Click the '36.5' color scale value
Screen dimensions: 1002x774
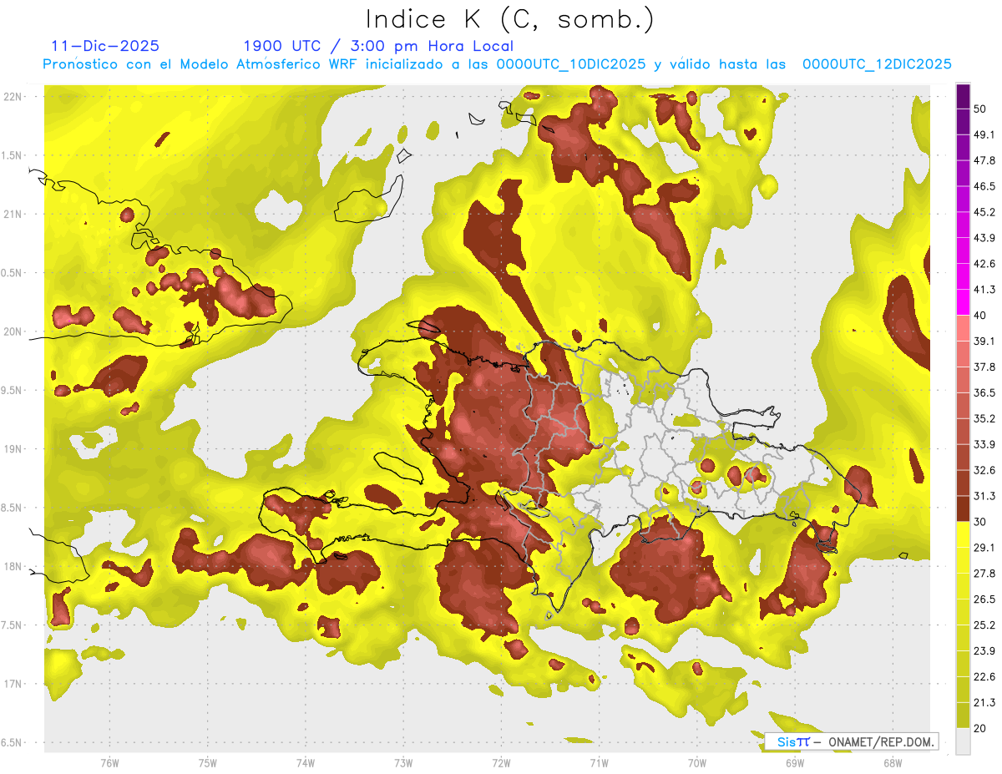[984, 392]
